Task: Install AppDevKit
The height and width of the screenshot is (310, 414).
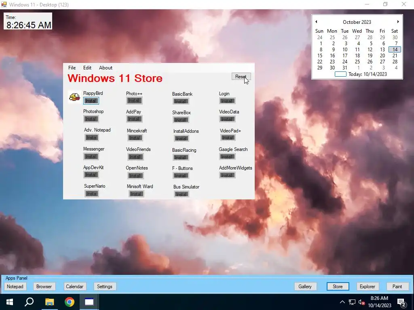Action: pos(91,175)
